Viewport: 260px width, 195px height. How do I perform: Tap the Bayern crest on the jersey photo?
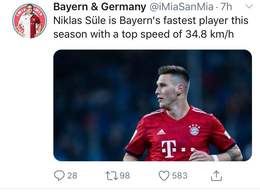(194, 130)
